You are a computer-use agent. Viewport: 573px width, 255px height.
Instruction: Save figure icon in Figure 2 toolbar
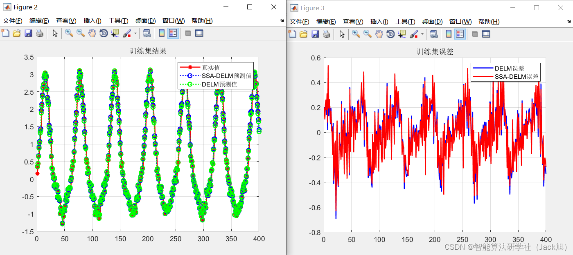pyautogui.click(x=28, y=33)
